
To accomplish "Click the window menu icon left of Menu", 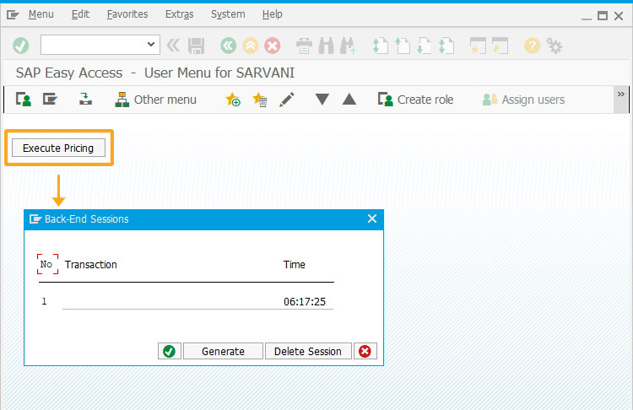I will click(x=13, y=15).
